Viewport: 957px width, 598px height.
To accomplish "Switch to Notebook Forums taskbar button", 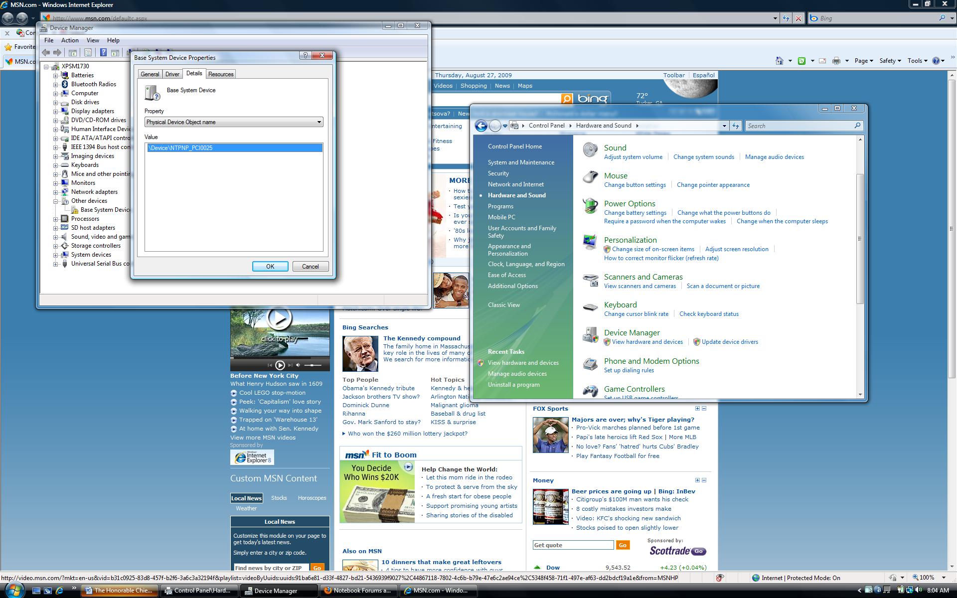I will 358,591.
